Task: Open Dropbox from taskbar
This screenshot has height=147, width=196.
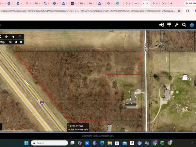Action: [x=87, y=143]
